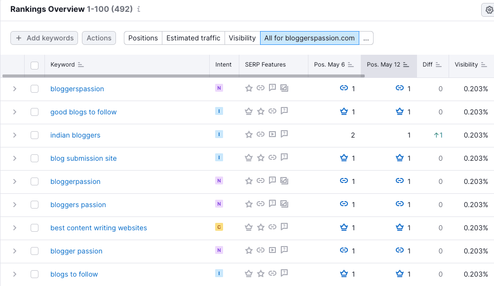The height and width of the screenshot is (286, 494).
Task: Switch to the Visibility tab
Action: point(242,38)
